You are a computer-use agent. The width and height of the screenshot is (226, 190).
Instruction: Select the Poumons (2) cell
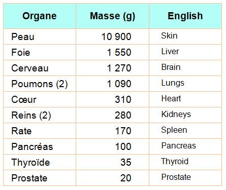pyautogui.click(x=40, y=84)
